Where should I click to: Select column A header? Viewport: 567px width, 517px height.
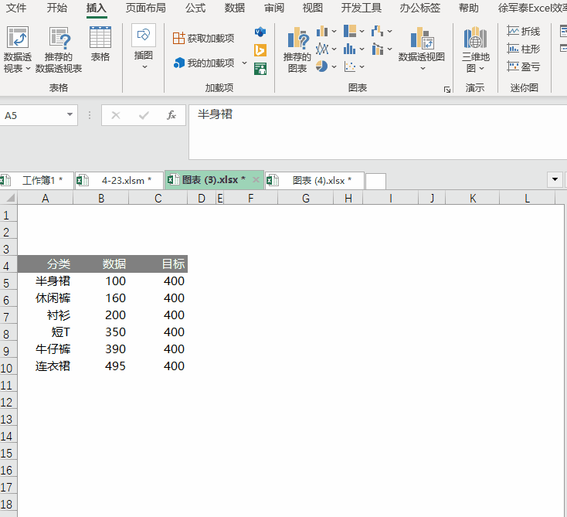(x=46, y=199)
